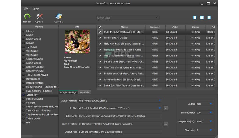
Task: Sort by the Artist column header
Action: click(175, 27)
